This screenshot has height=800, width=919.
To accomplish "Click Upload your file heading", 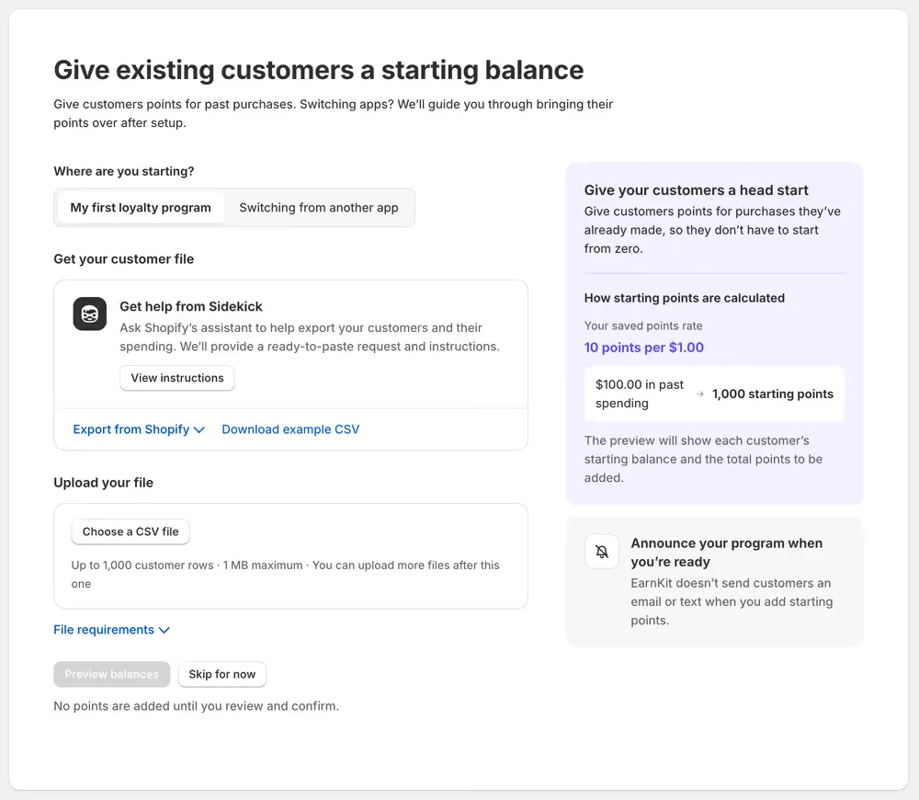I will pyautogui.click(x=103, y=483).
